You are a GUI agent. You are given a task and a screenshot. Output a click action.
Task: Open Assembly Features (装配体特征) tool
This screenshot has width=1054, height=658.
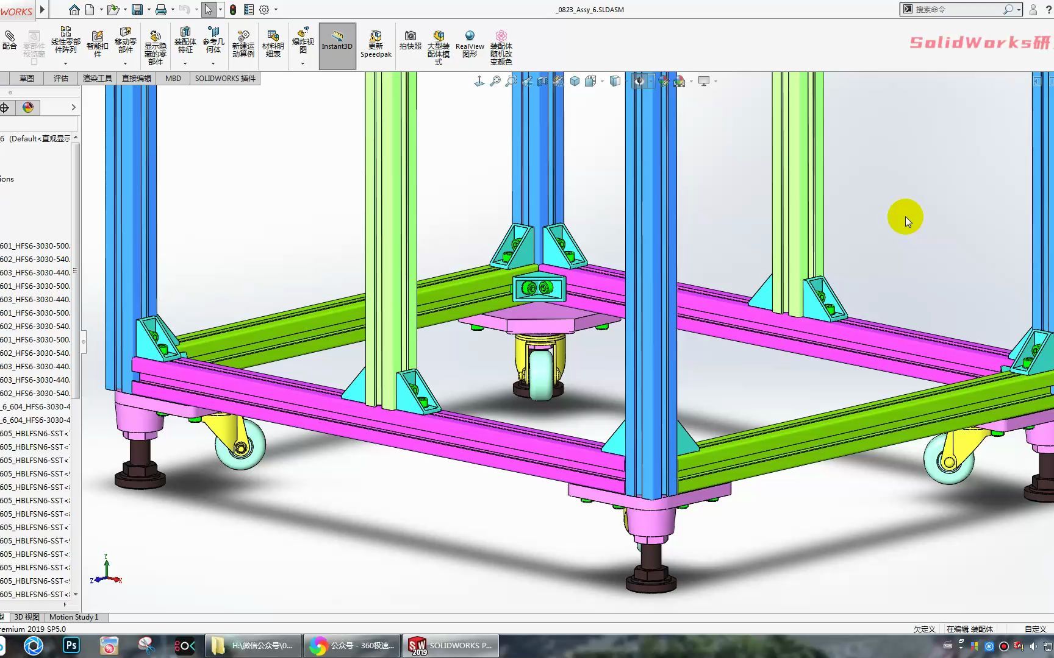point(185,40)
